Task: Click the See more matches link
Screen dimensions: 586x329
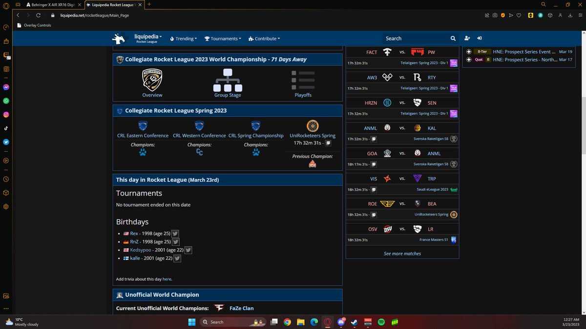Action: point(402,253)
